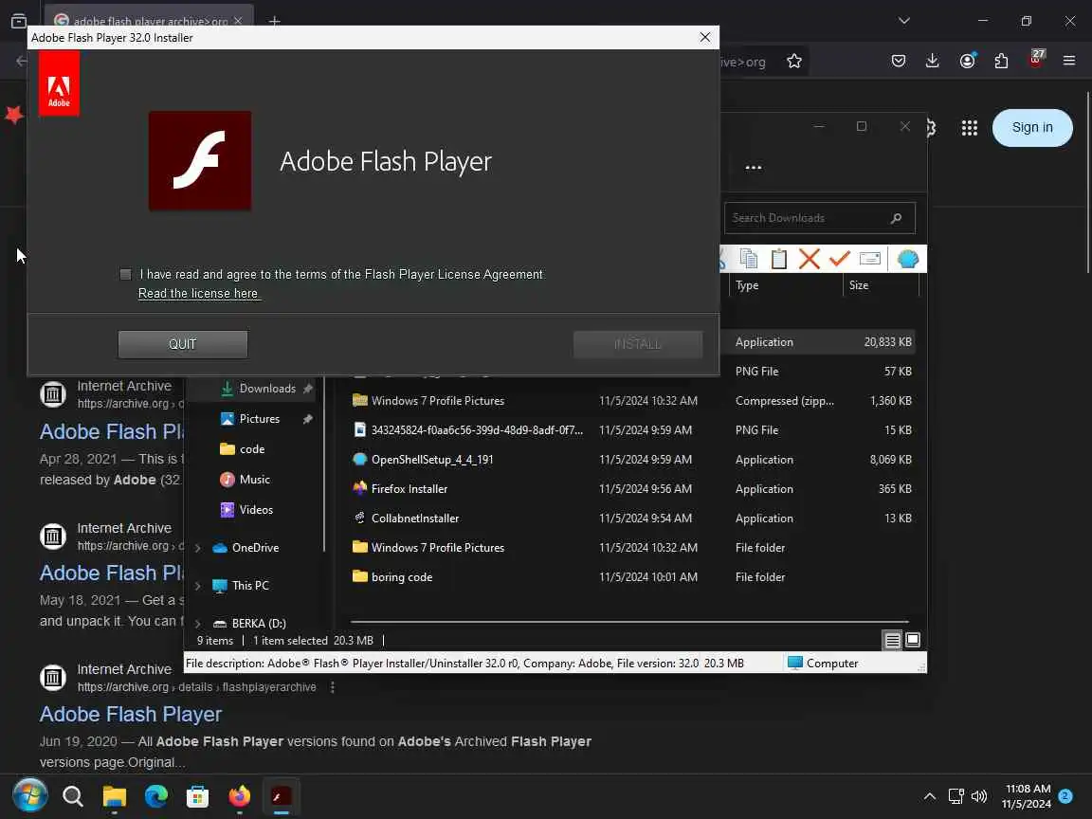
Task: Expand the BERKA (D:) drive node
Action: 198,624
